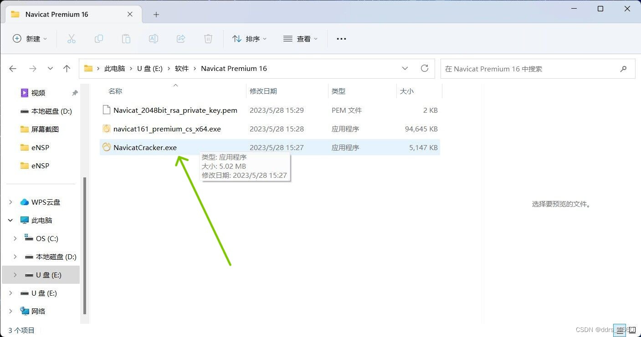Click the Cut scissors icon

[x=71, y=39]
